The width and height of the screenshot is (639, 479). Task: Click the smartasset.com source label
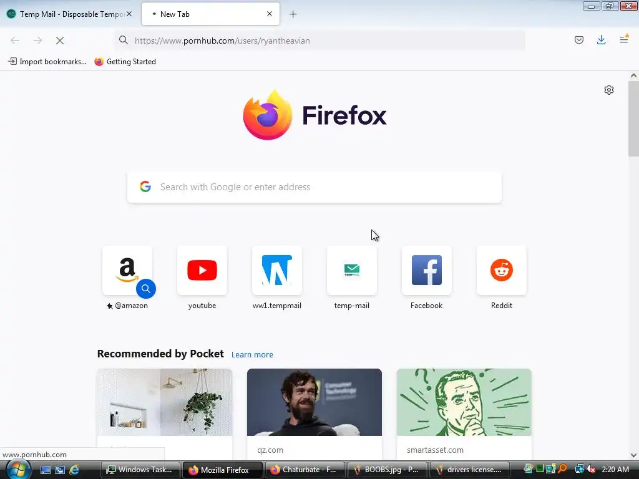(x=435, y=450)
